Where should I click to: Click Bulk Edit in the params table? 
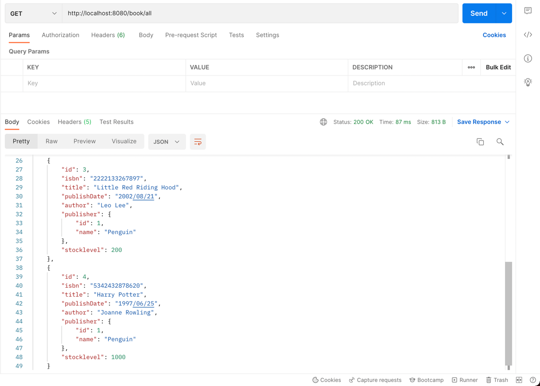coord(498,67)
